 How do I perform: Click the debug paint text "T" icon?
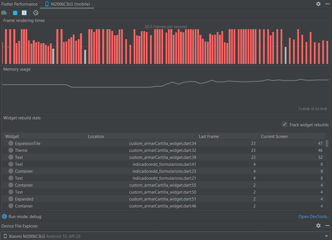(24, 13)
